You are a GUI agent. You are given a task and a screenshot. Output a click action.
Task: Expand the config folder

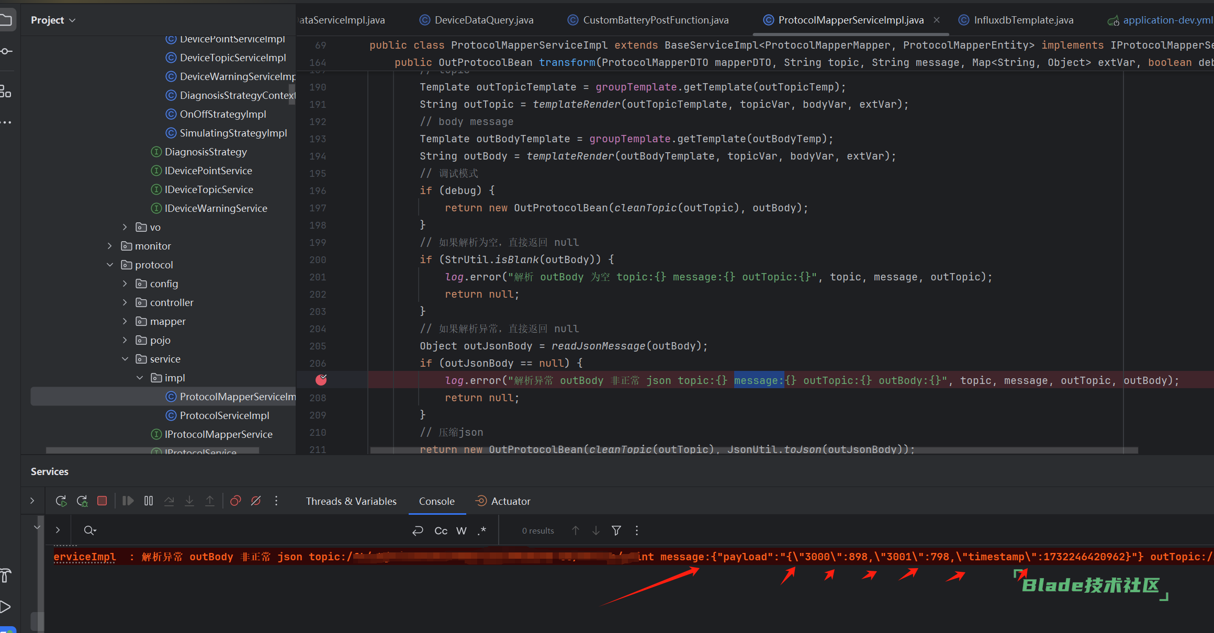click(125, 284)
